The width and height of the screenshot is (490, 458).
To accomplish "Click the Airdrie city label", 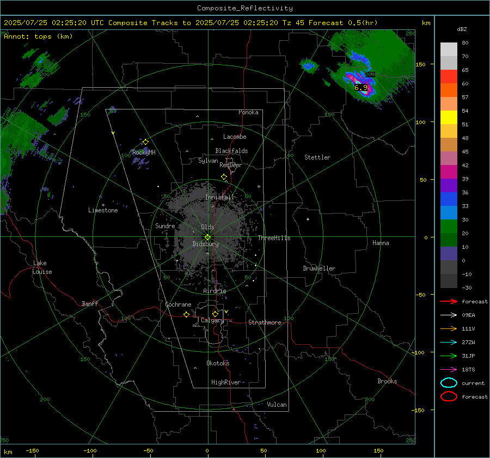I will click(x=215, y=291).
